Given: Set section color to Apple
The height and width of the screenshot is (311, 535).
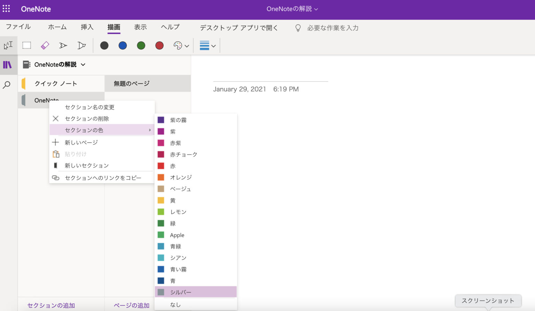Looking at the screenshot, I should 196,235.
